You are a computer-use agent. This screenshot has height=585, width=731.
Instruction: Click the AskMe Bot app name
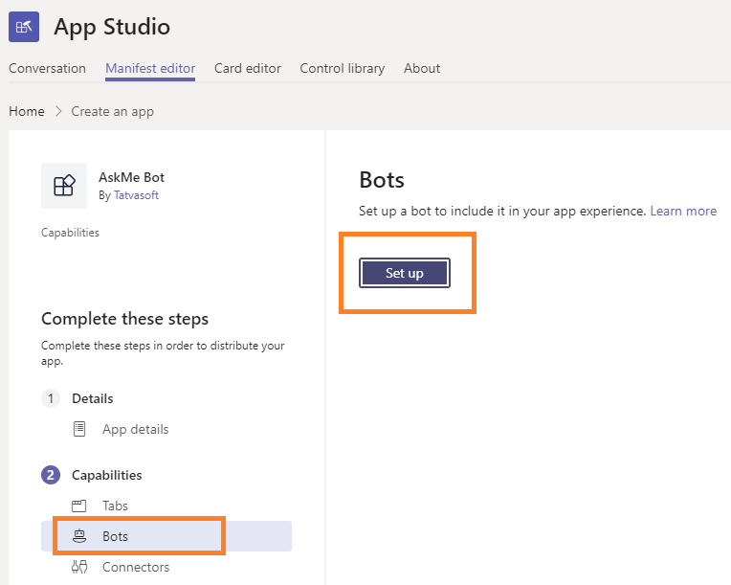coord(131,177)
